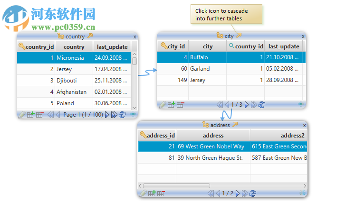Click the resize grip of city table

click(301, 104)
